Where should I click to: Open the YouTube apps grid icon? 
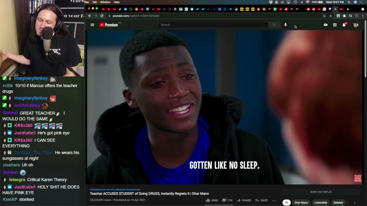[335, 25]
